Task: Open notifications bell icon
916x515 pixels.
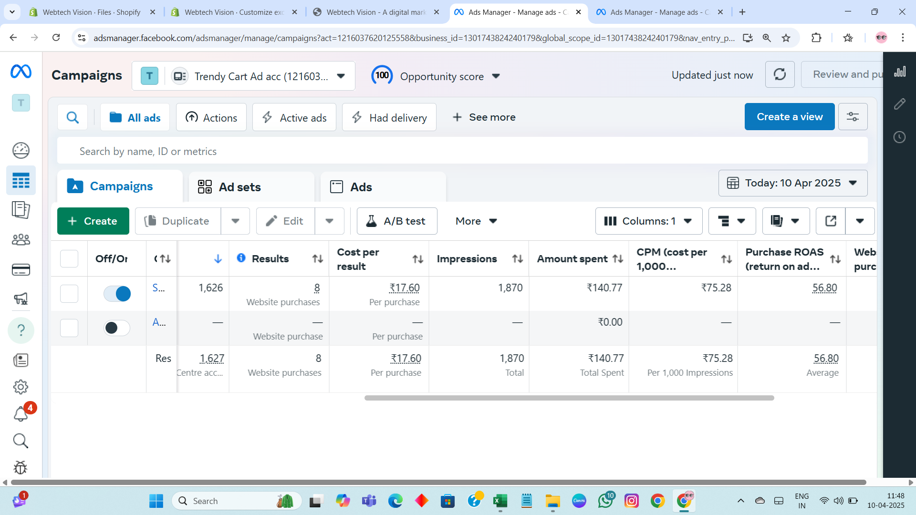Action: (21, 414)
